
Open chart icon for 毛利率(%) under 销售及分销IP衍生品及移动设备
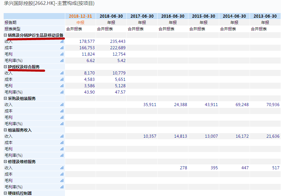[62, 60]
